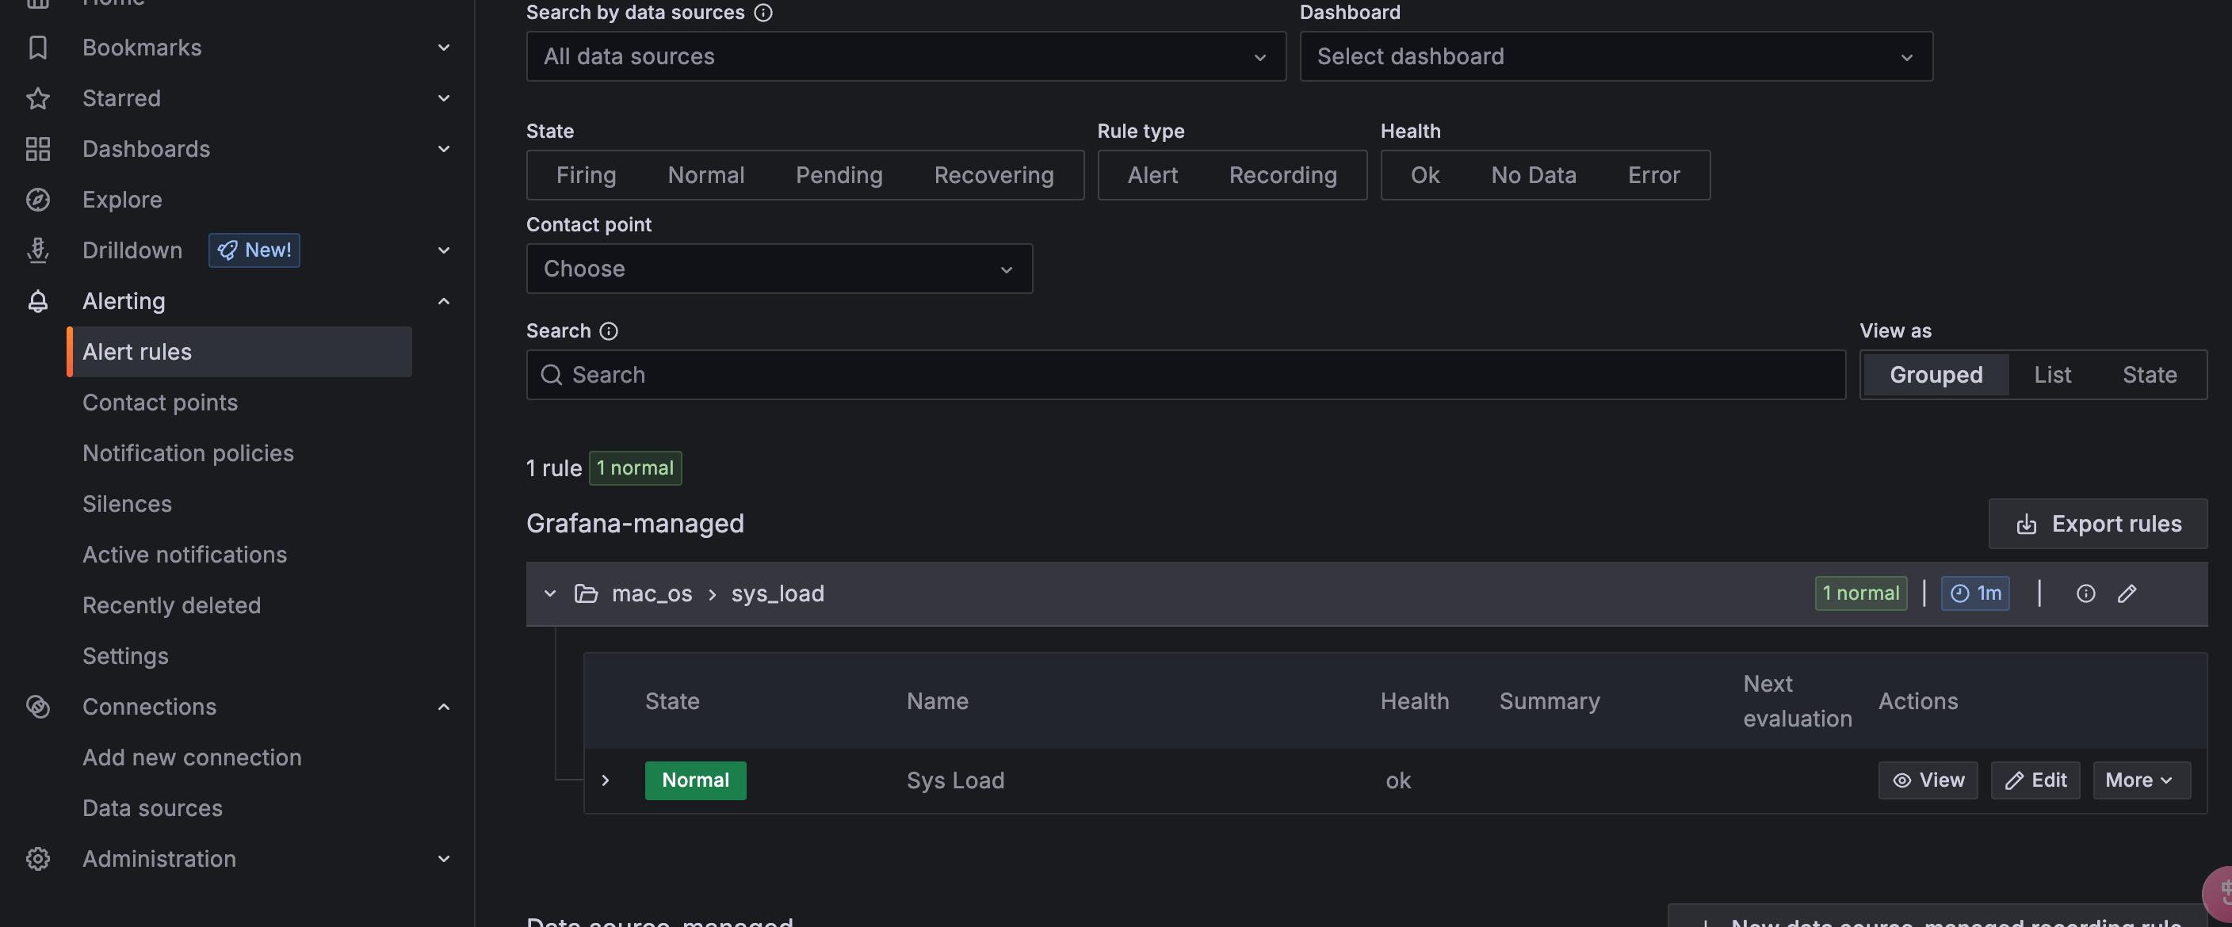2232x927 pixels.
Task: Open Contact points in Alerting menu
Action: pos(159,402)
